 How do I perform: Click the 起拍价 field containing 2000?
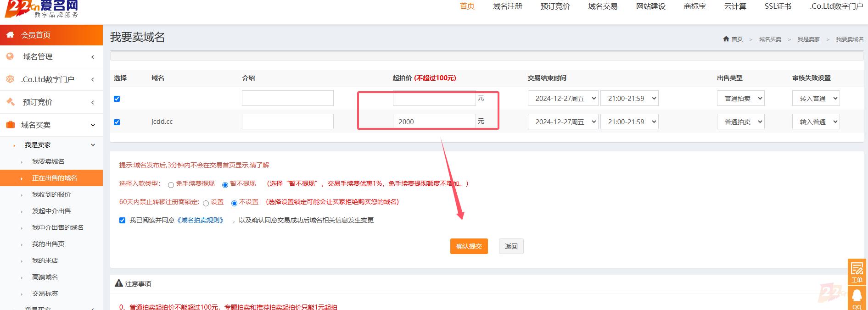pos(434,122)
